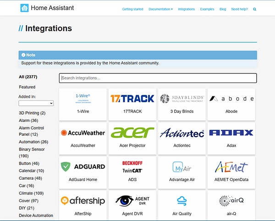Filter by Camera (48) category
The width and height of the screenshot is (275, 221).
(30, 178)
